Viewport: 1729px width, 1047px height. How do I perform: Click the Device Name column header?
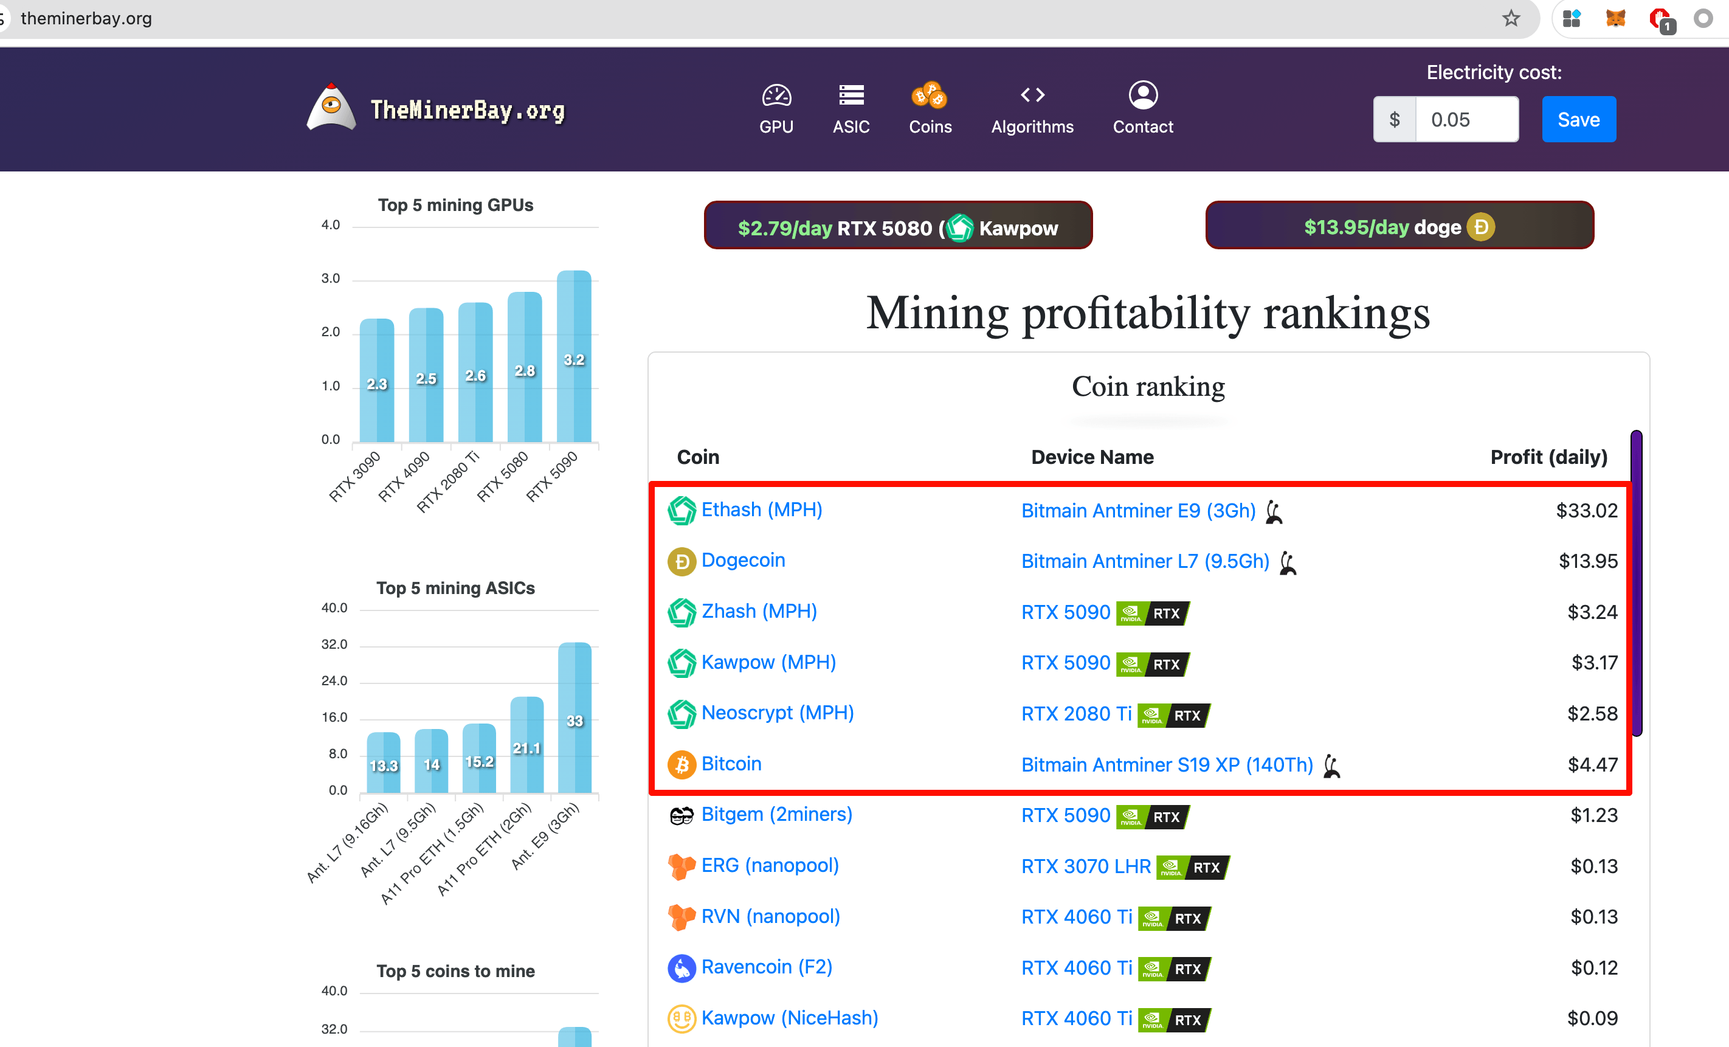pos(1092,457)
